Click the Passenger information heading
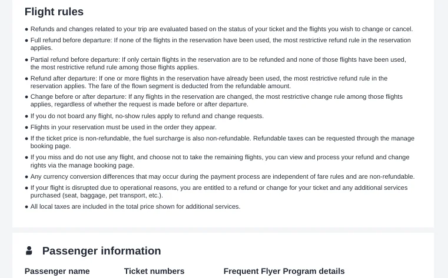 101,251
